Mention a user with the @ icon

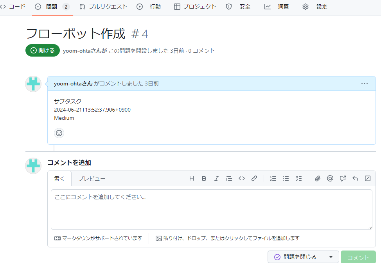330,178
